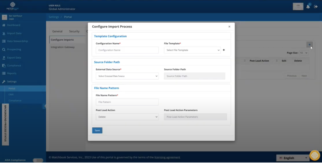Click the Edit column header
This screenshot has height=164, width=322.
pyautogui.click(x=284, y=61)
